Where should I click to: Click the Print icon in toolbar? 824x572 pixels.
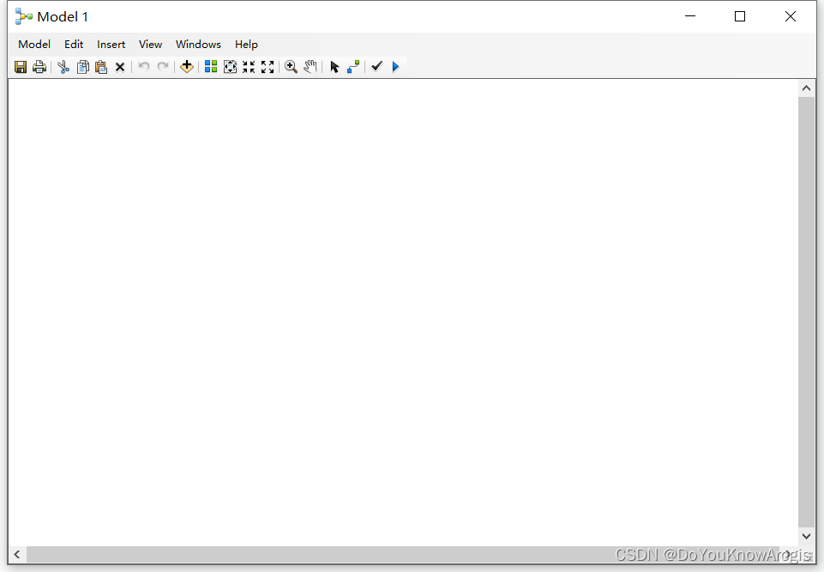coord(39,67)
